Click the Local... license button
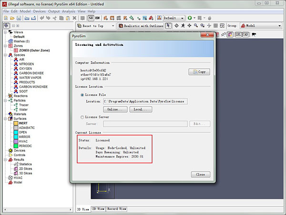The height and width of the screenshot is (215, 286). [x=141, y=109]
